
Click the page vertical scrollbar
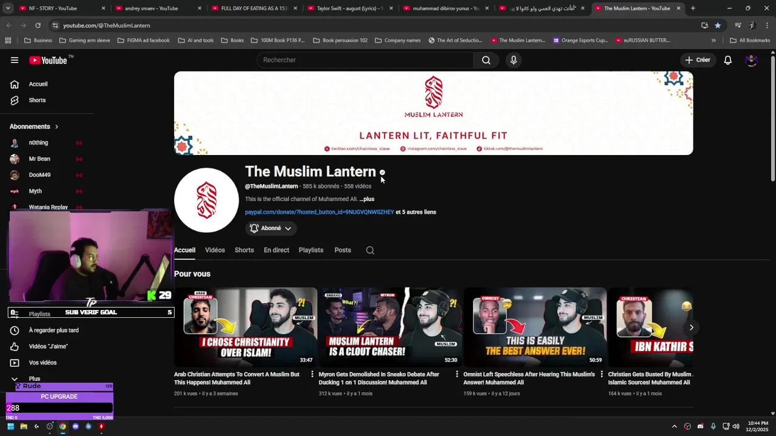(773, 118)
